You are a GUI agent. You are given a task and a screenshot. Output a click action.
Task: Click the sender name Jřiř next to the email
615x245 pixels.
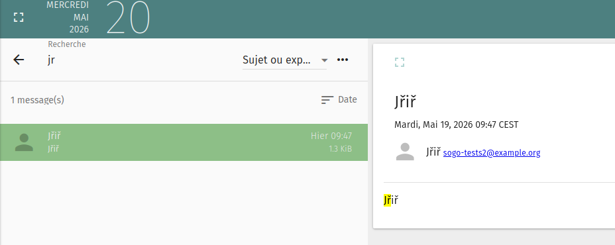click(x=433, y=152)
